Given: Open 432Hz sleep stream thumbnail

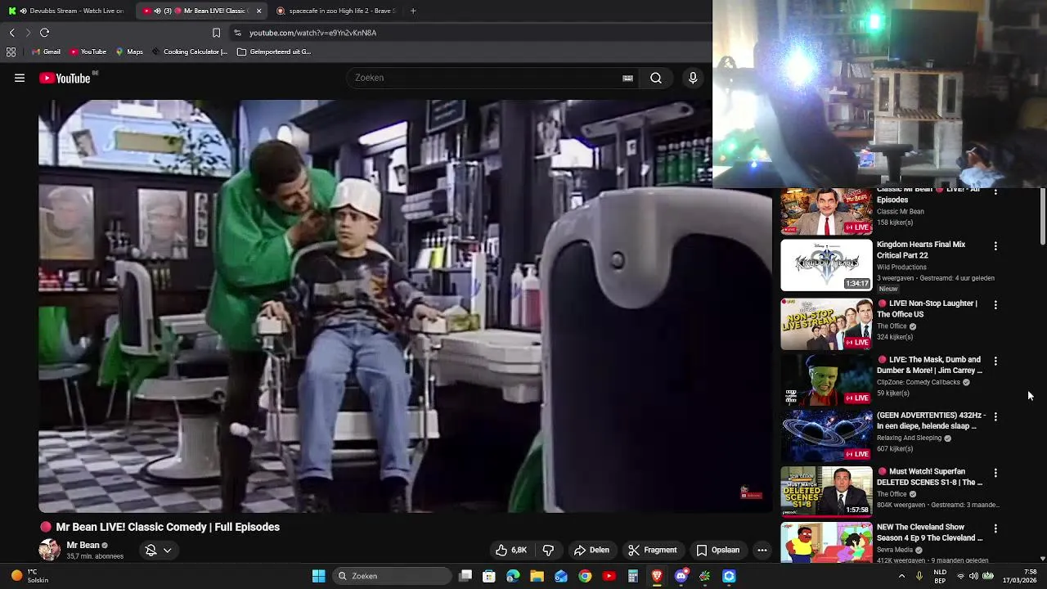Looking at the screenshot, I should [826, 436].
